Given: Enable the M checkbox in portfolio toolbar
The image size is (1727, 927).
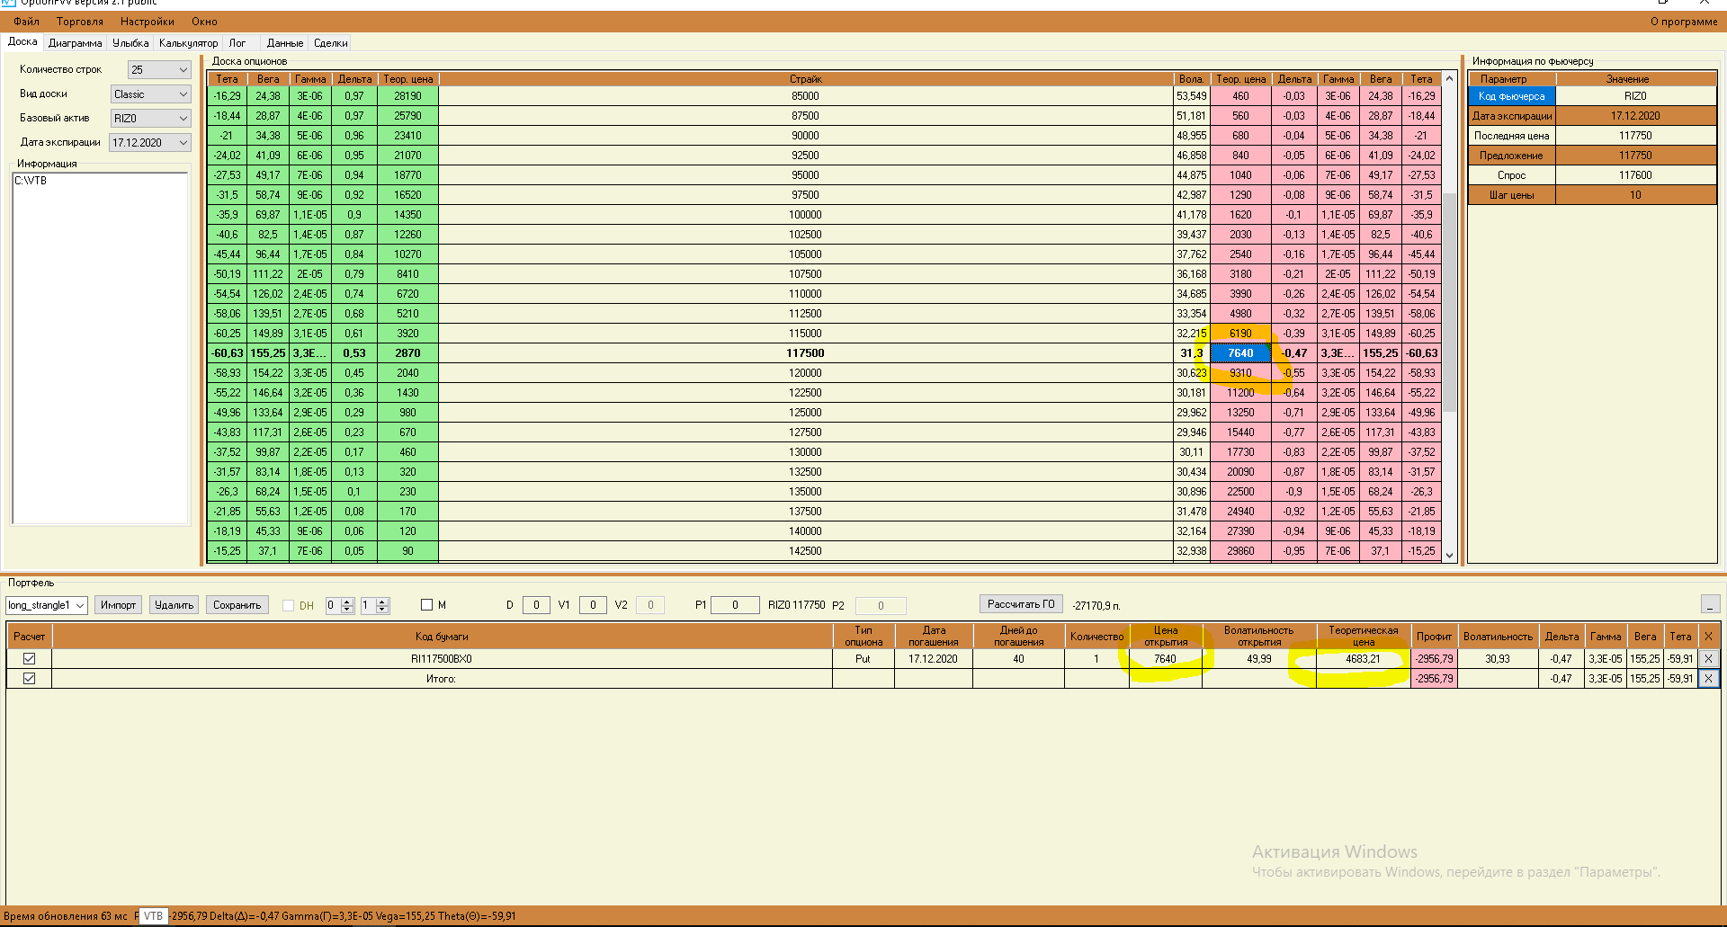Looking at the screenshot, I should coord(427,605).
